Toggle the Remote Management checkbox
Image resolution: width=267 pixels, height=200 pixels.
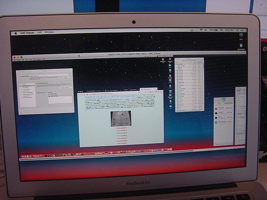[x=21, y=92]
